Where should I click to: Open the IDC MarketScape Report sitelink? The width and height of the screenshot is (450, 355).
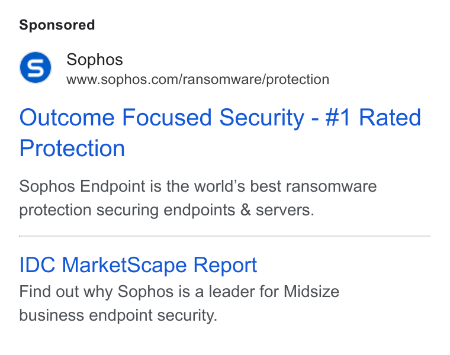pyautogui.click(x=138, y=265)
